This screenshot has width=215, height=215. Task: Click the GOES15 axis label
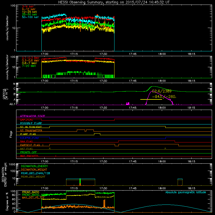click(4, 94)
